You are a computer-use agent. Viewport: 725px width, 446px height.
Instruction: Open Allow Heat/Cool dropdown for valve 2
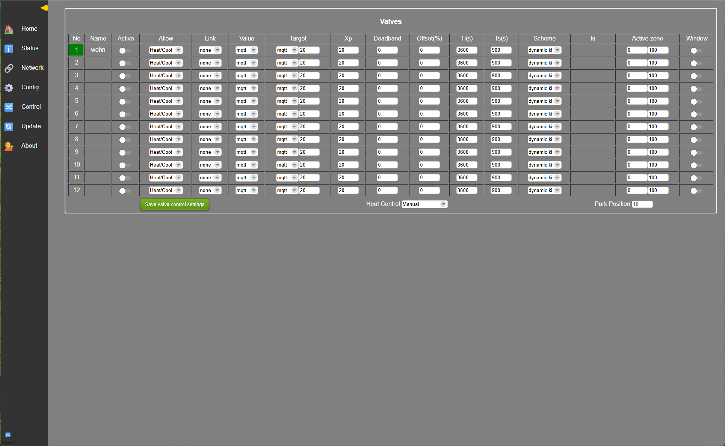pos(165,63)
